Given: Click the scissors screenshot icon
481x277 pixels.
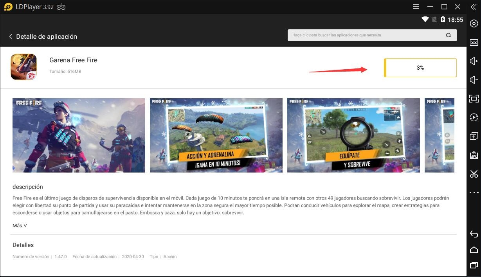Looking at the screenshot, I should (x=474, y=174).
